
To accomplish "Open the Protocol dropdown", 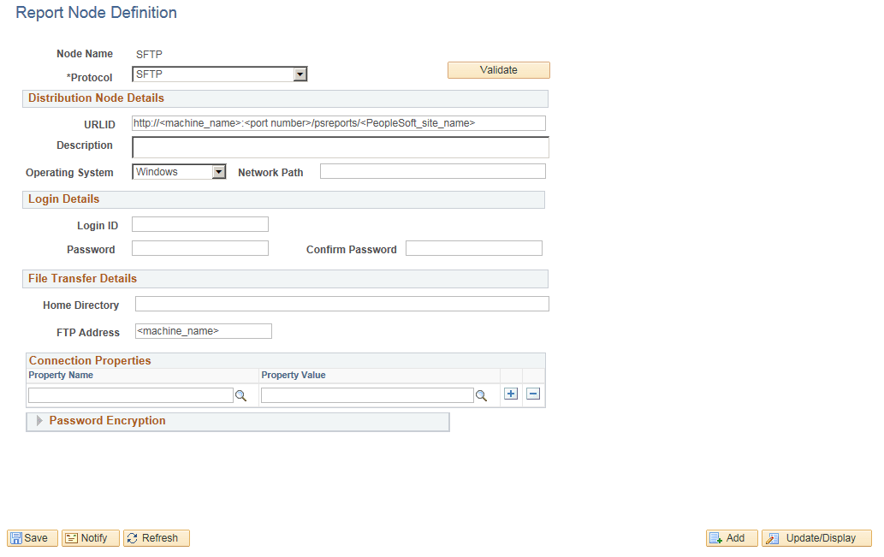I will tap(300, 74).
